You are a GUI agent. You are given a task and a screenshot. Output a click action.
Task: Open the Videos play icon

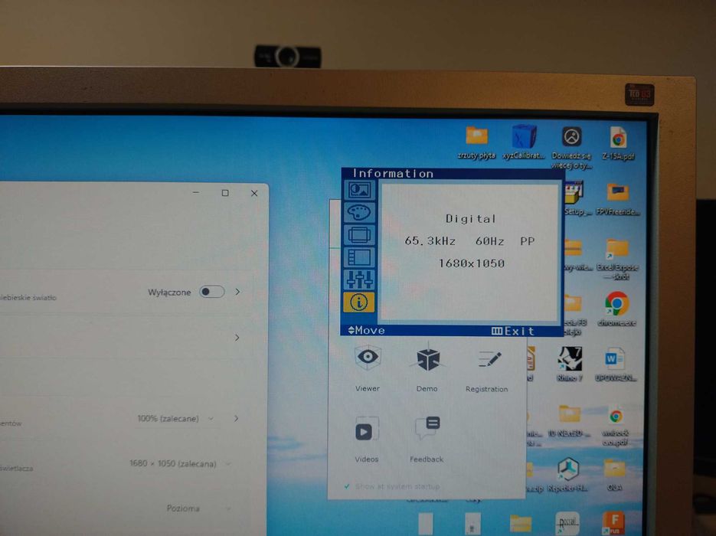(366, 430)
